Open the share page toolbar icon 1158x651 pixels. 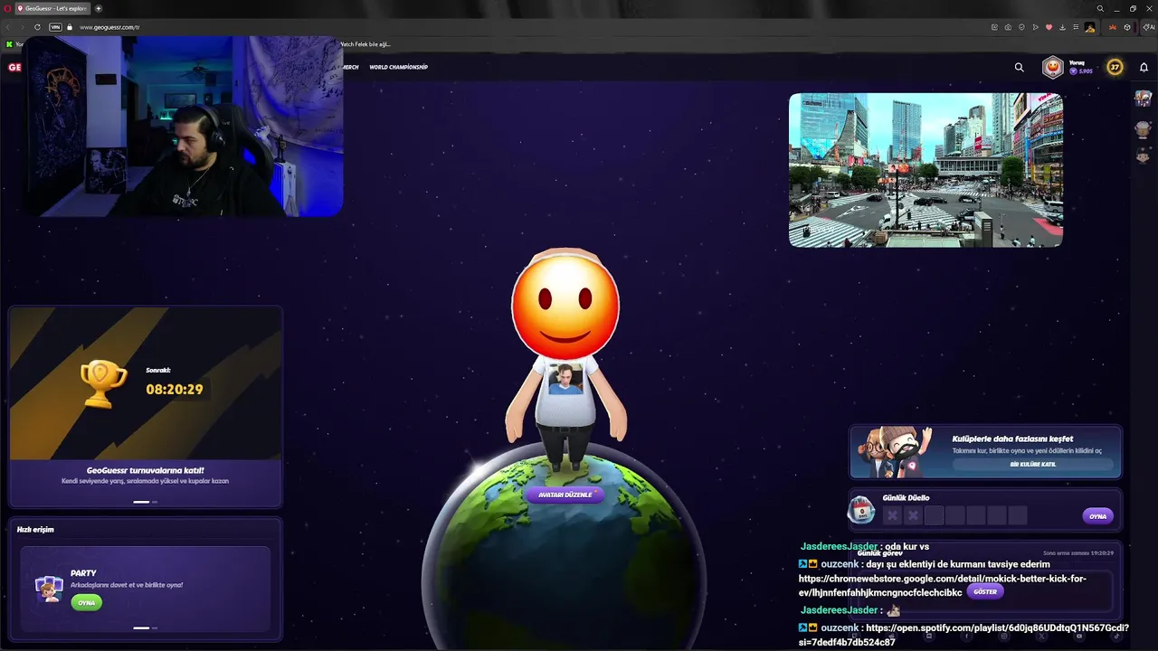(995, 27)
